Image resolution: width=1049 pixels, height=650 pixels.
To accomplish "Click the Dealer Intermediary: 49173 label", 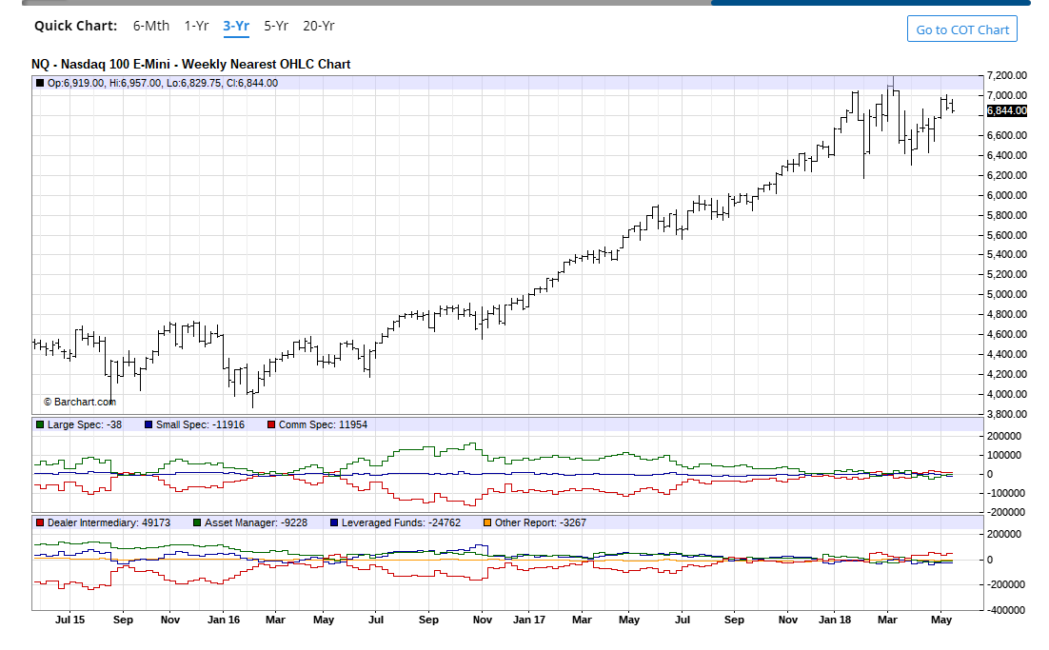I will click(109, 522).
